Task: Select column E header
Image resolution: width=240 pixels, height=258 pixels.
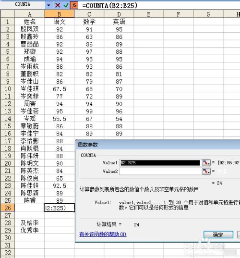Action: tap(149, 14)
